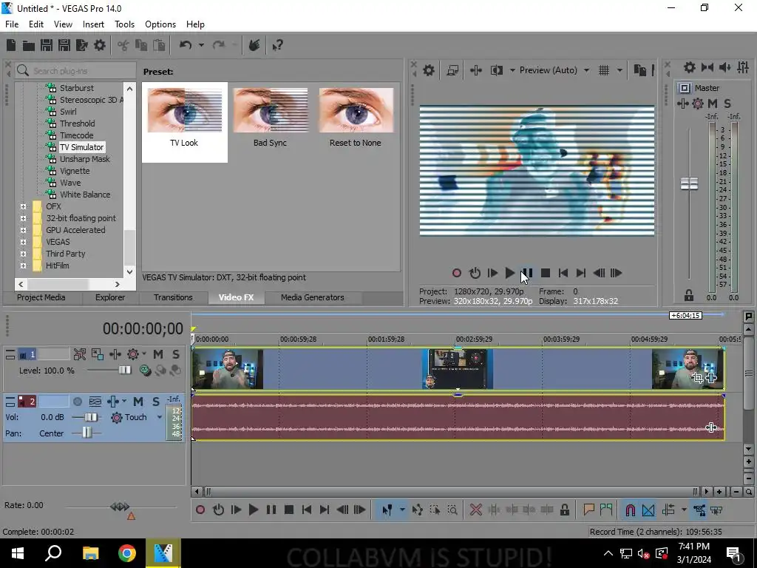Click the audio track Pan slider

[x=86, y=433]
